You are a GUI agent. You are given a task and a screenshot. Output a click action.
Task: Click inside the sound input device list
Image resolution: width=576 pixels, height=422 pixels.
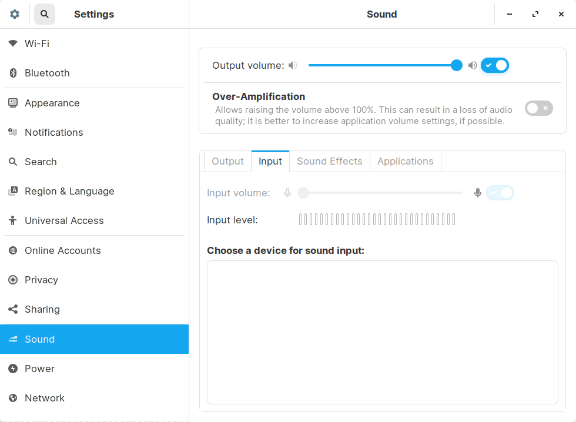[x=382, y=332]
